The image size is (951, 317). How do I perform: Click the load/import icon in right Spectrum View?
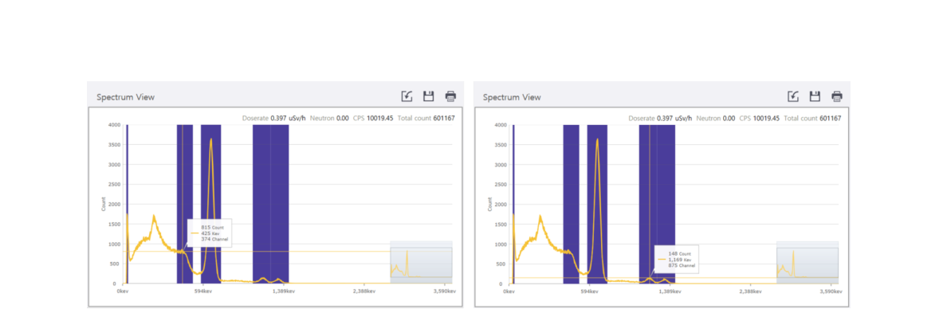click(793, 96)
